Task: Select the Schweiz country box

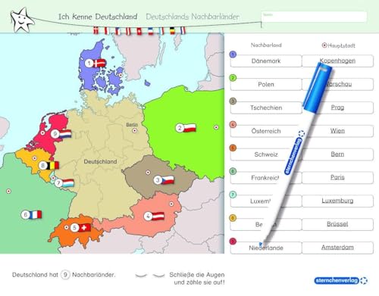Action: tap(266, 154)
